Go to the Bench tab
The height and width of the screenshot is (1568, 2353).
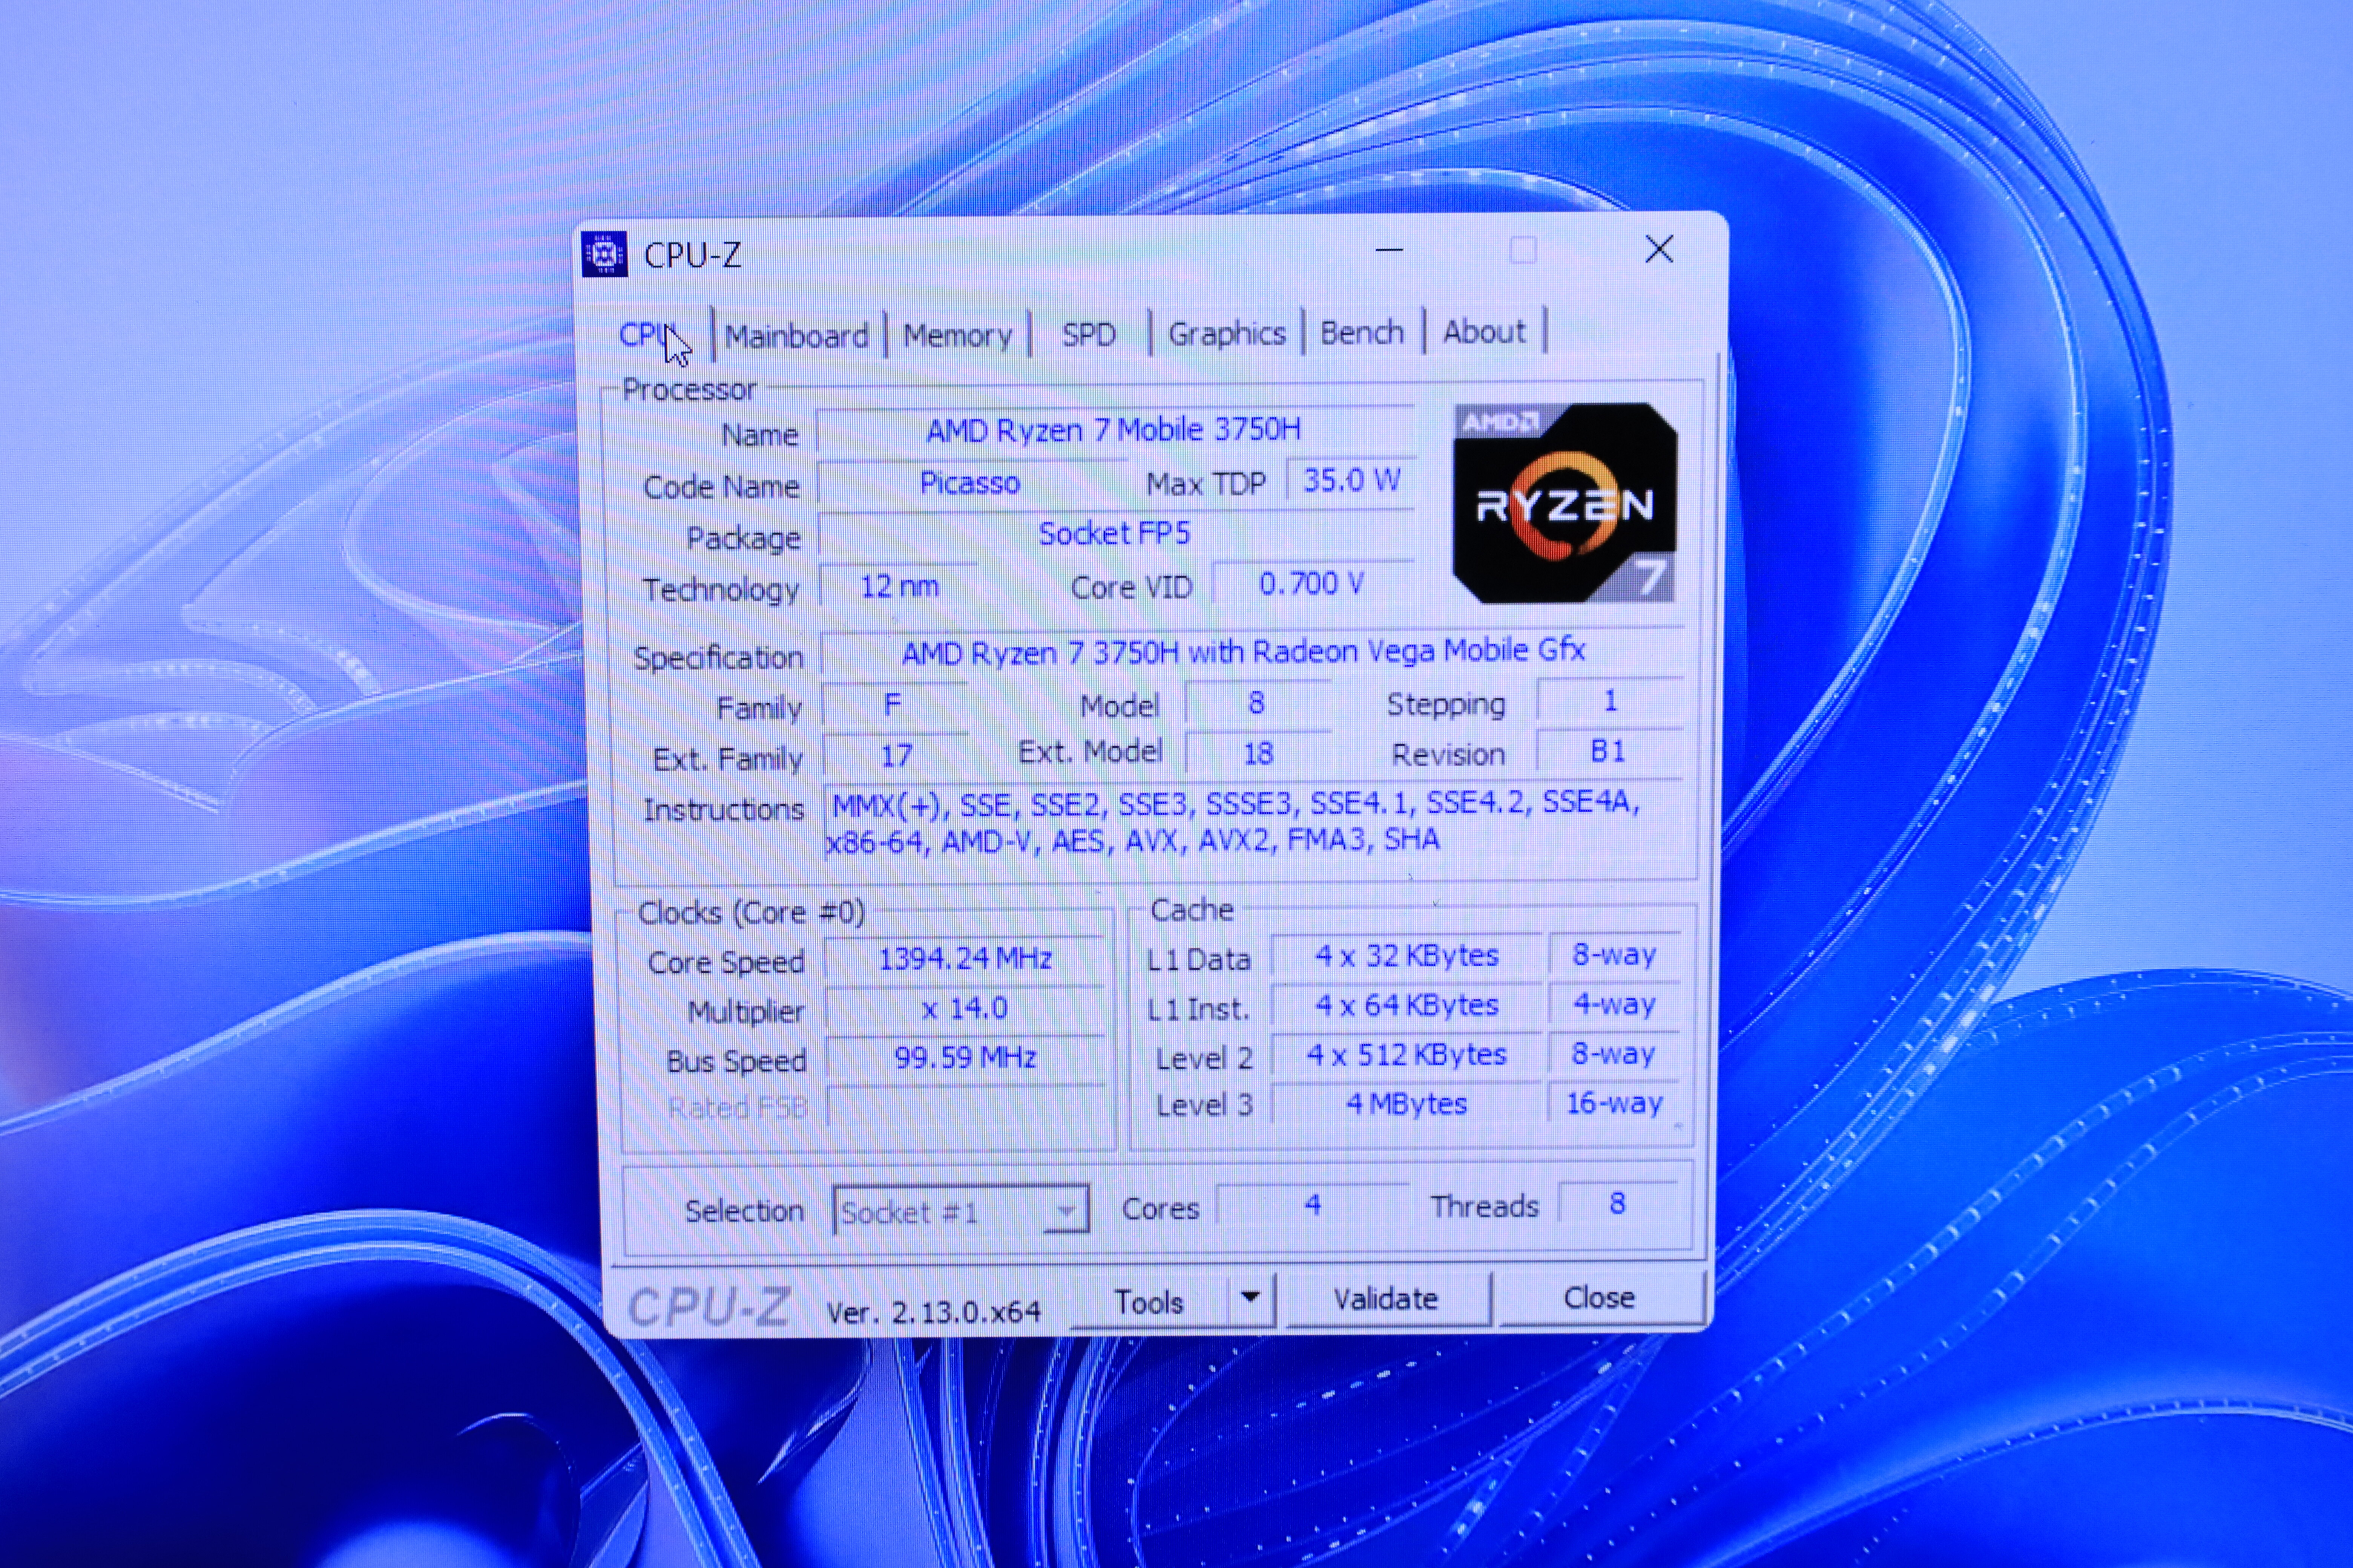(x=1362, y=332)
